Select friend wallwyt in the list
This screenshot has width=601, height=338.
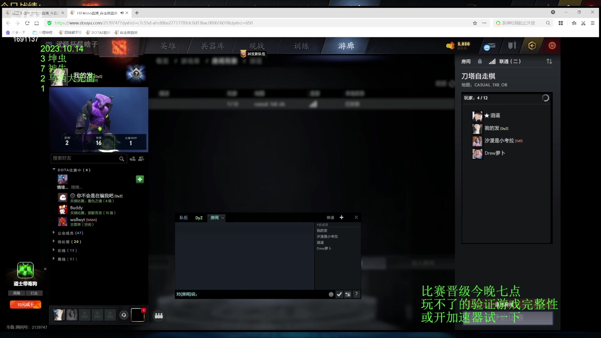[78, 222]
